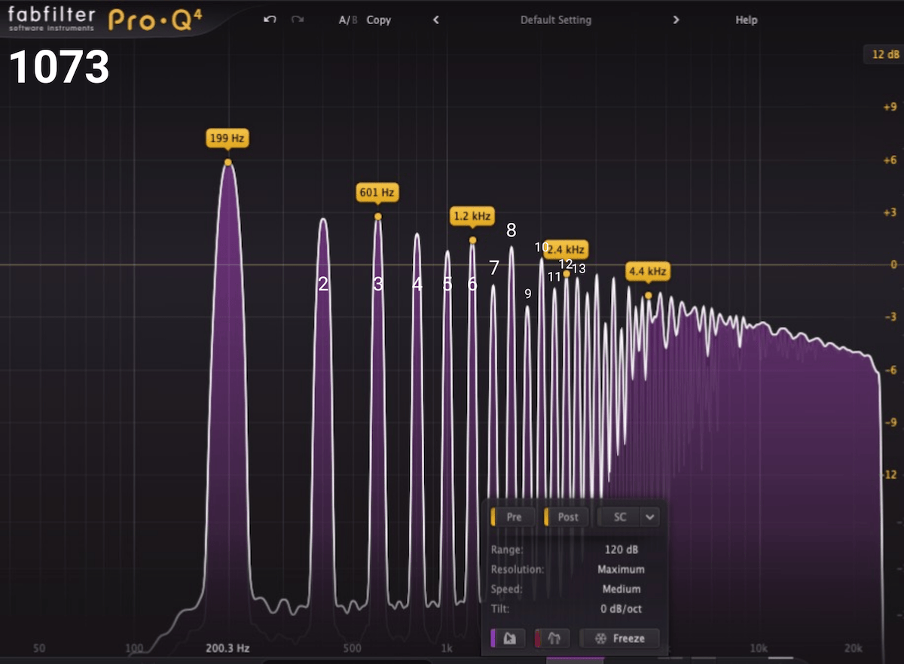
Task: Click the 50 frequency axis label
Action: pos(40,648)
